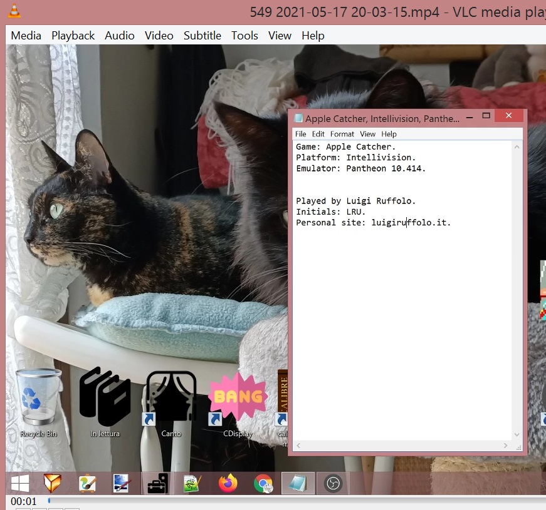Open the Recycle Bin desktop icon
This screenshot has width=546, height=510.
[39, 397]
